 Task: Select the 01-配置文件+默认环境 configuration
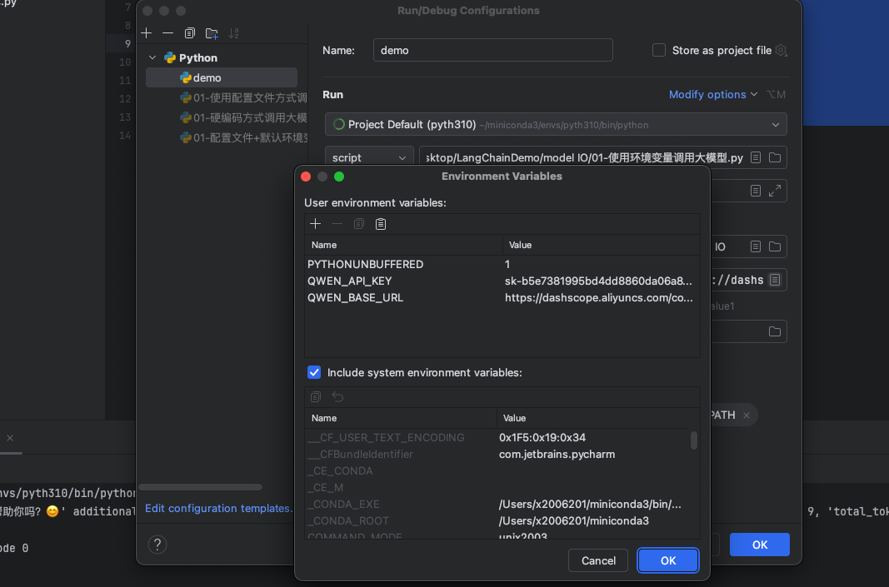244,137
